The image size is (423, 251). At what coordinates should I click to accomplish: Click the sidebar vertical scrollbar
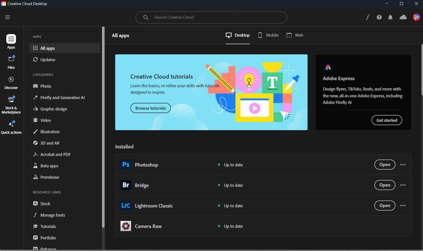coord(103,127)
